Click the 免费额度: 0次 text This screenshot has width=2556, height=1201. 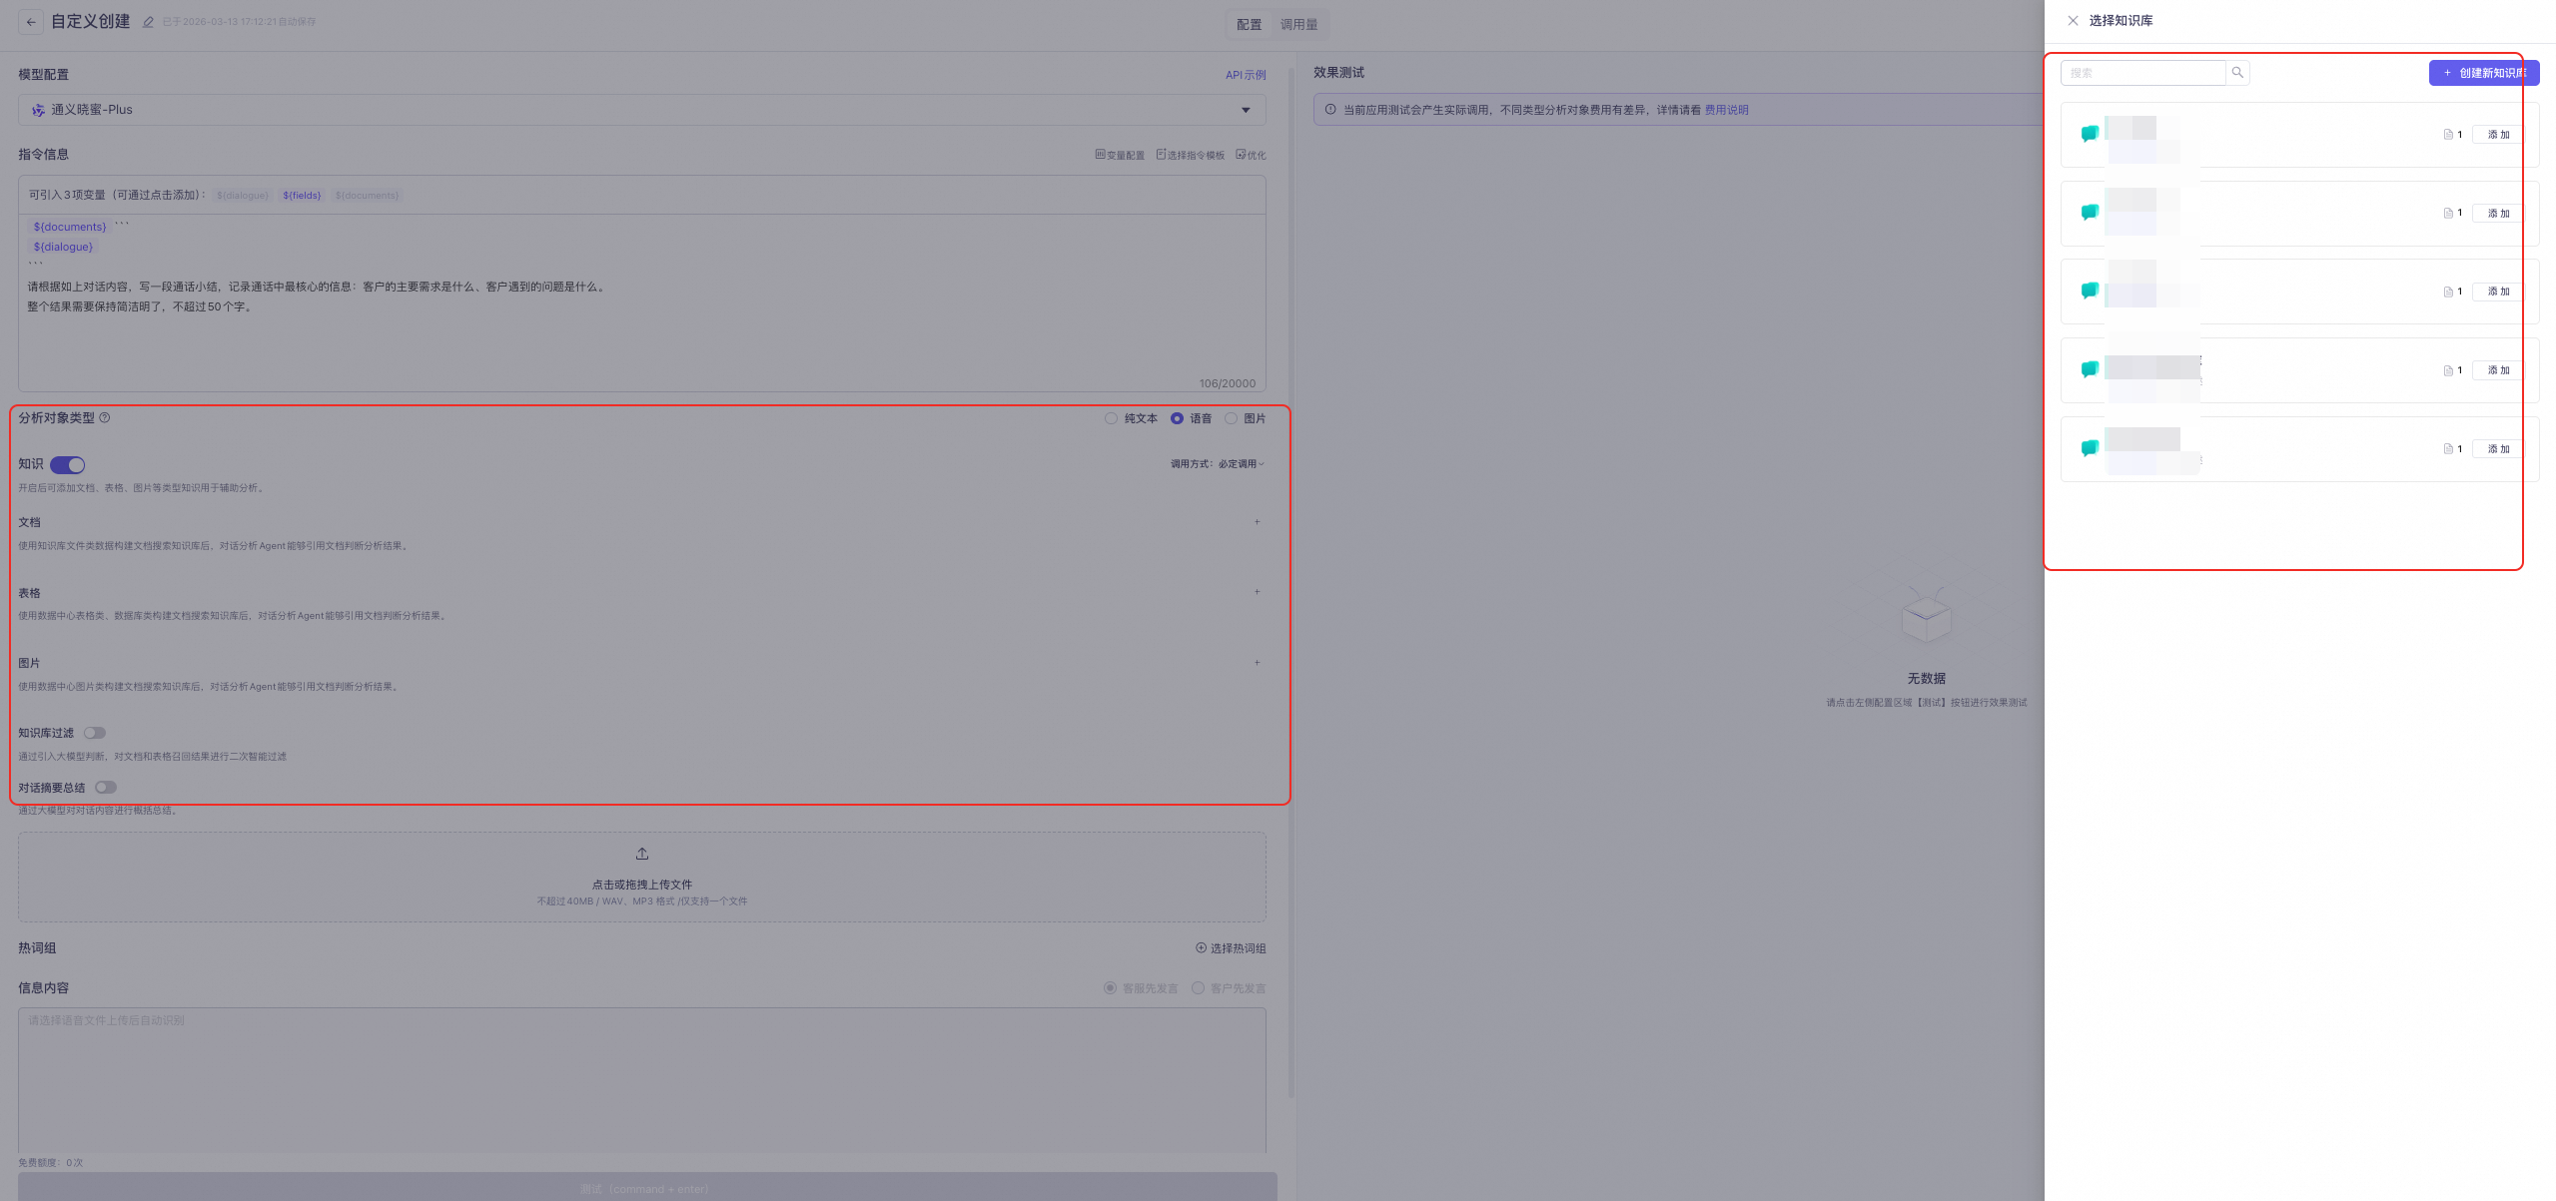click(51, 1163)
